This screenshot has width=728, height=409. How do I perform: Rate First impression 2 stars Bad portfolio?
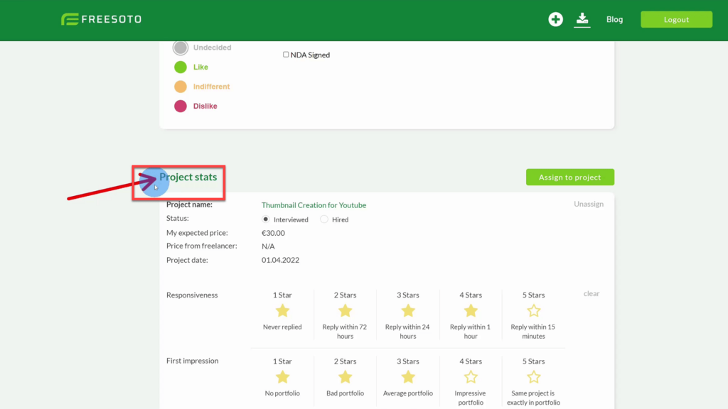pos(345,377)
